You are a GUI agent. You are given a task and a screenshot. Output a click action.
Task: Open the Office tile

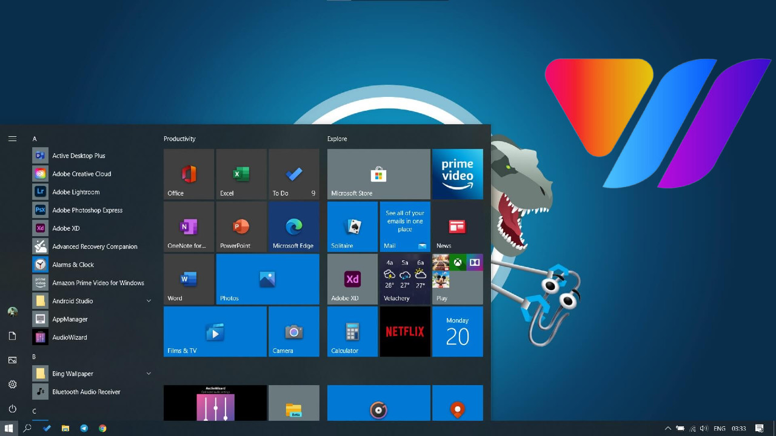pyautogui.click(x=189, y=174)
